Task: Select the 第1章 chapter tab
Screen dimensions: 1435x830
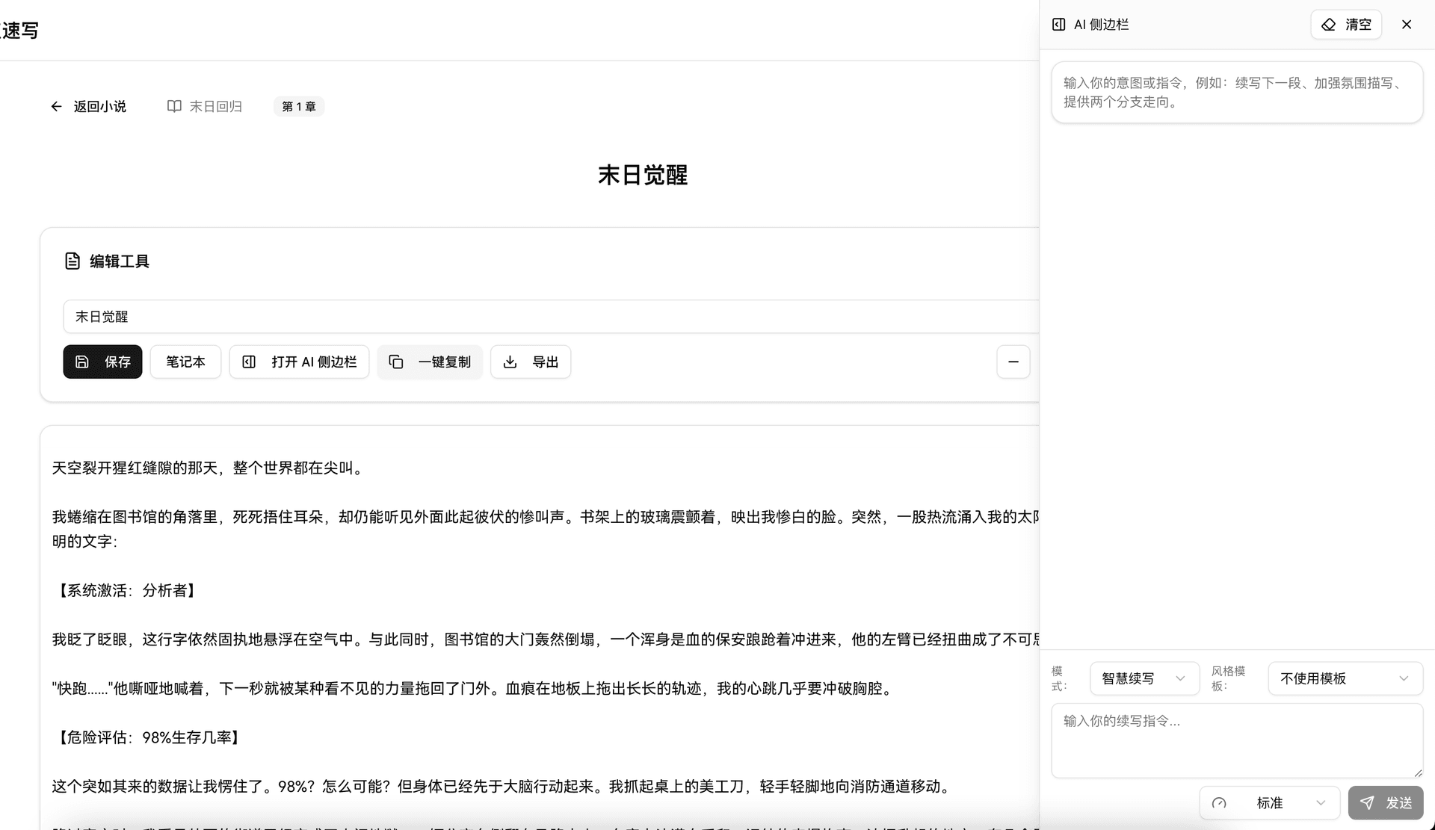Action: tap(298, 106)
